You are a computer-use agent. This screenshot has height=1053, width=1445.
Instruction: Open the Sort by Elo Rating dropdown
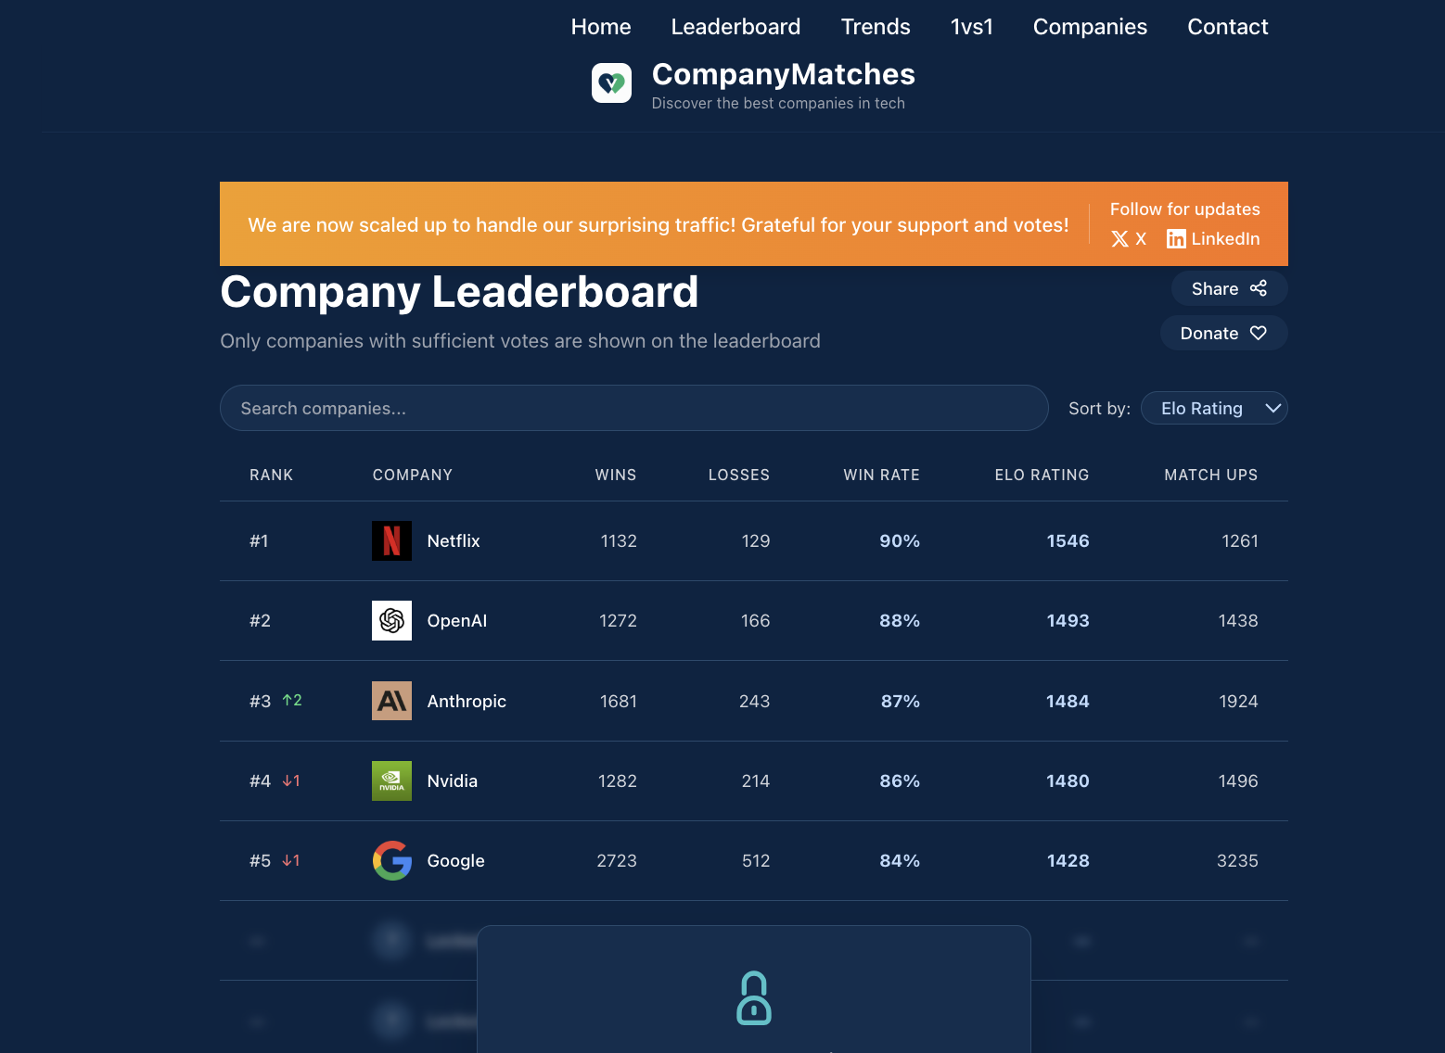click(1214, 408)
